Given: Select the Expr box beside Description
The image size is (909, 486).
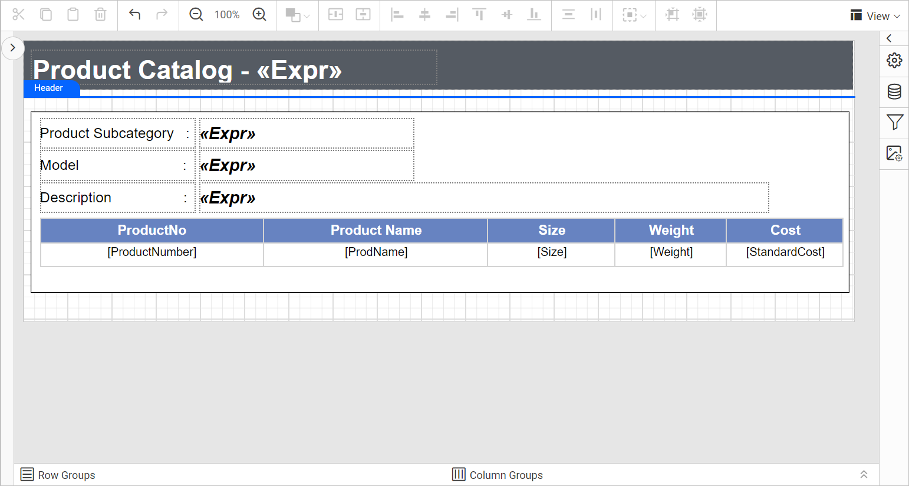Looking at the screenshot, I should tap(484, 198).
